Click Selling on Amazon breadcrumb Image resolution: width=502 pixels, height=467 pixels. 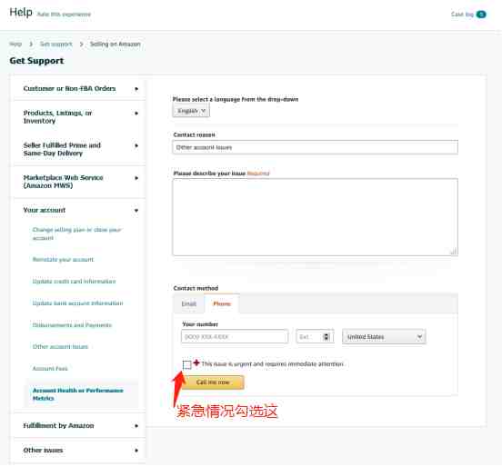(x=115, y=45)
